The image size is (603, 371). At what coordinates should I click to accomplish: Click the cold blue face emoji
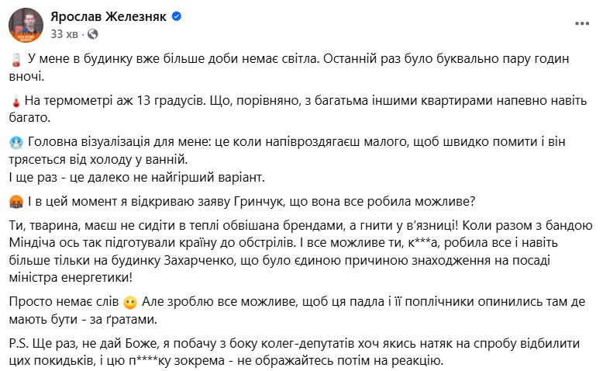coord(16,144)
